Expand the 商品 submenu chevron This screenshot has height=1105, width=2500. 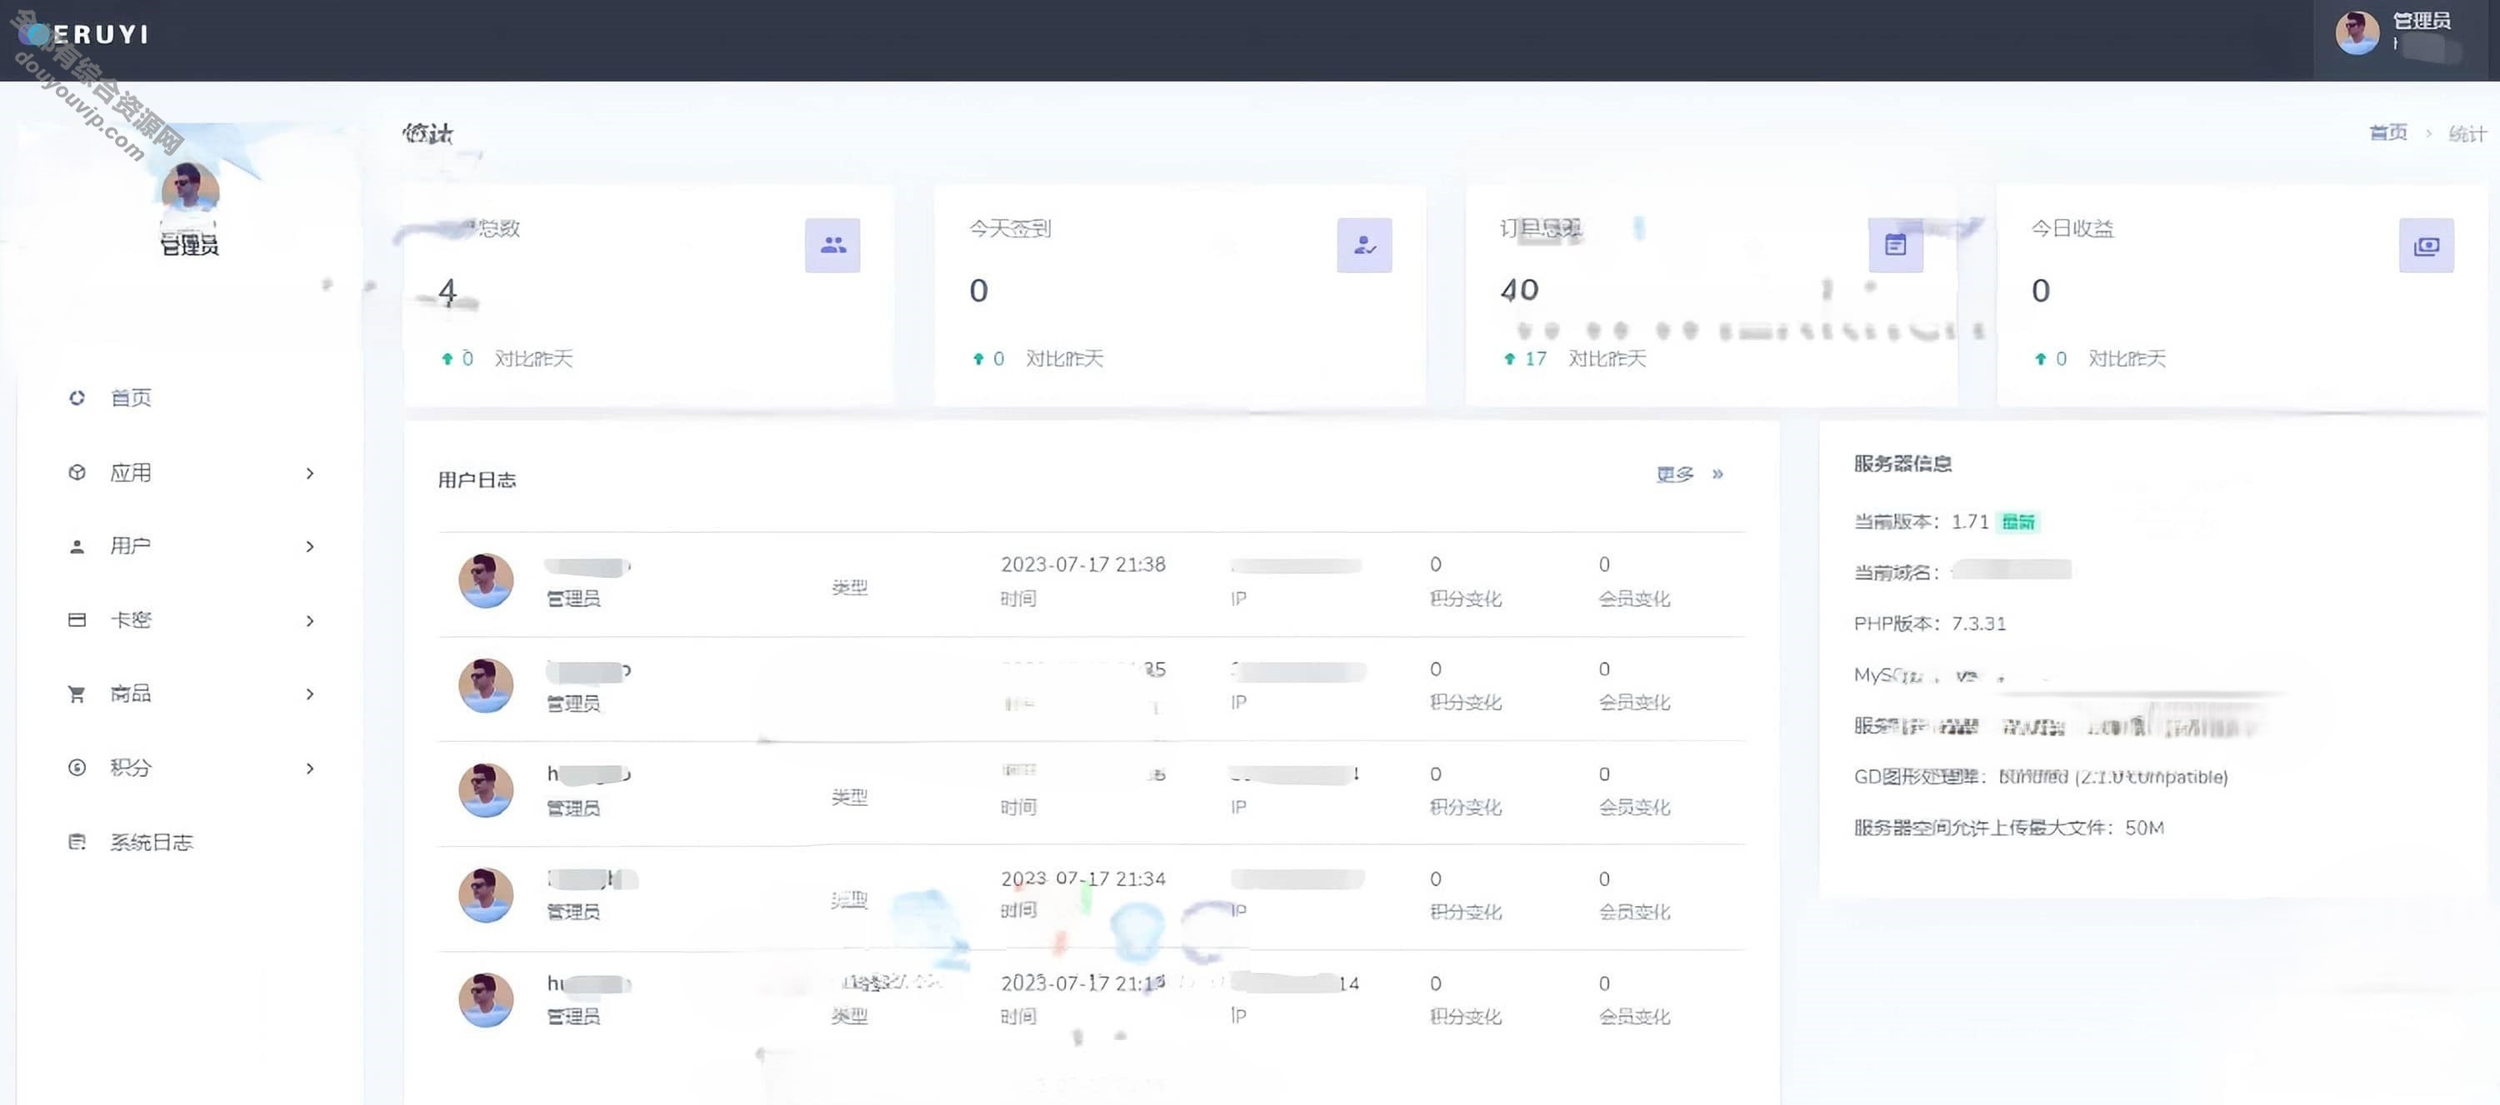click(310, 694)
